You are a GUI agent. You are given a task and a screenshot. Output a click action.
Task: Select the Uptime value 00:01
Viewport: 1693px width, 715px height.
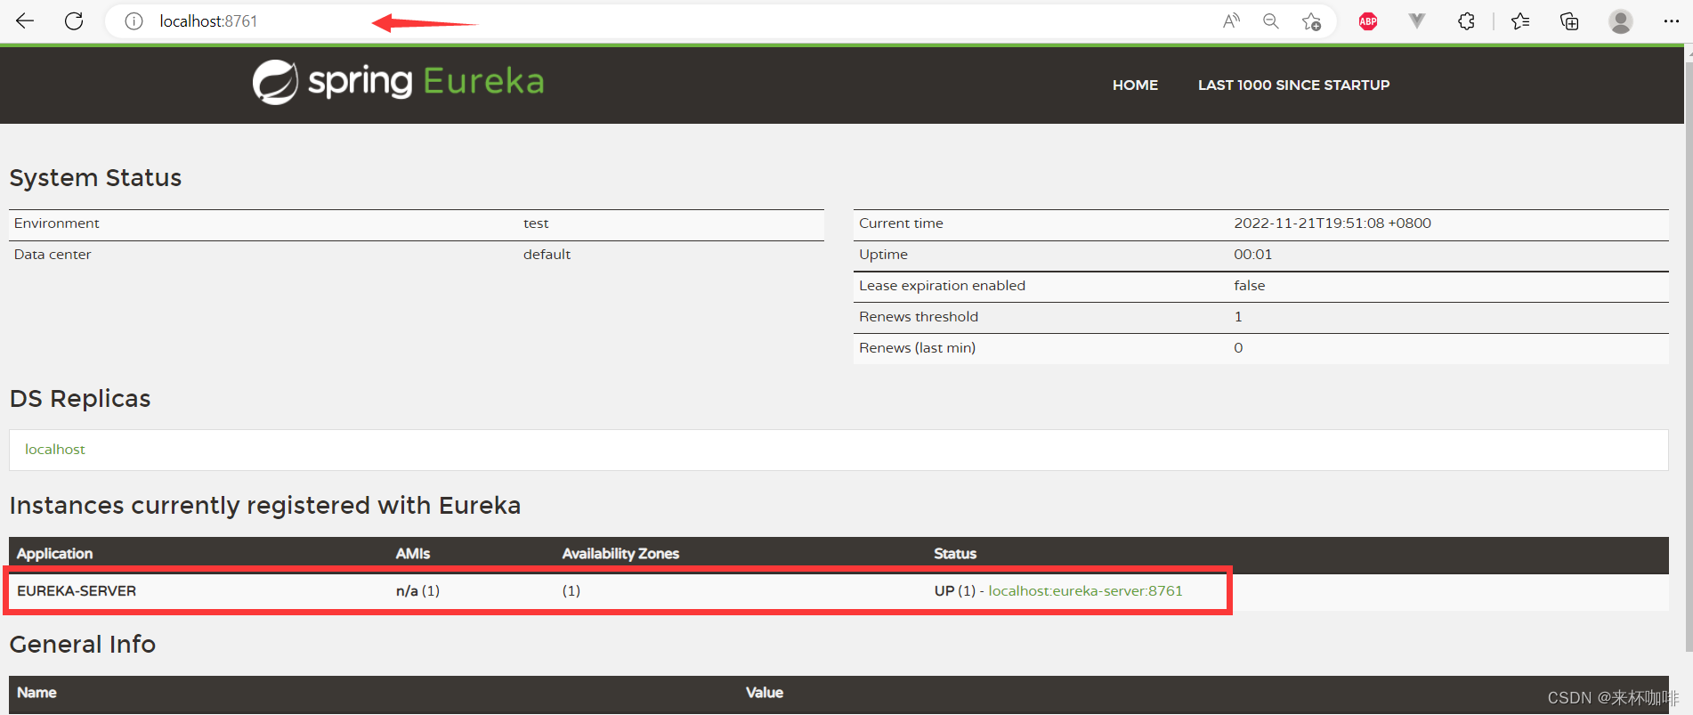[x=1252, y=255]
